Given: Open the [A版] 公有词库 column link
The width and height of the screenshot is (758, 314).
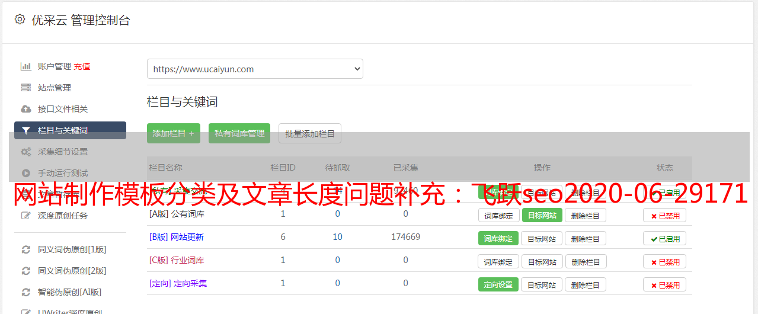Looking at the screenshot, I should (x=177, y=214).
